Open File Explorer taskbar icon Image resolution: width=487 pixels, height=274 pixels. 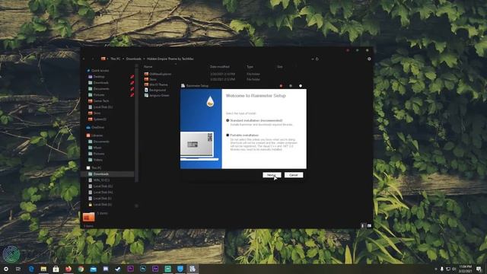(43, 269)
